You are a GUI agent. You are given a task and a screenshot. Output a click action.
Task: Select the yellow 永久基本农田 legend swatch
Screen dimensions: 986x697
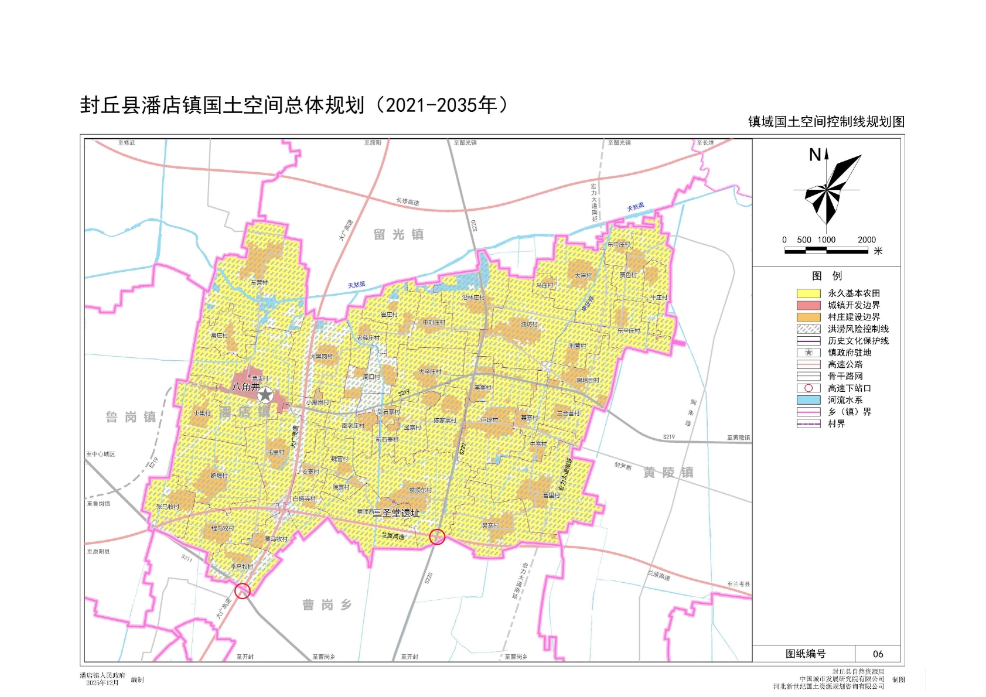pyautogui.click(x=808, y=293)
